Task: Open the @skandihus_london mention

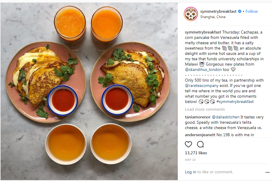Action: pos(203,69)
